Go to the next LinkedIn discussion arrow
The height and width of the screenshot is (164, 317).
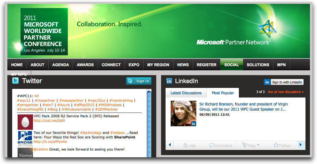[x=300, y=145]
